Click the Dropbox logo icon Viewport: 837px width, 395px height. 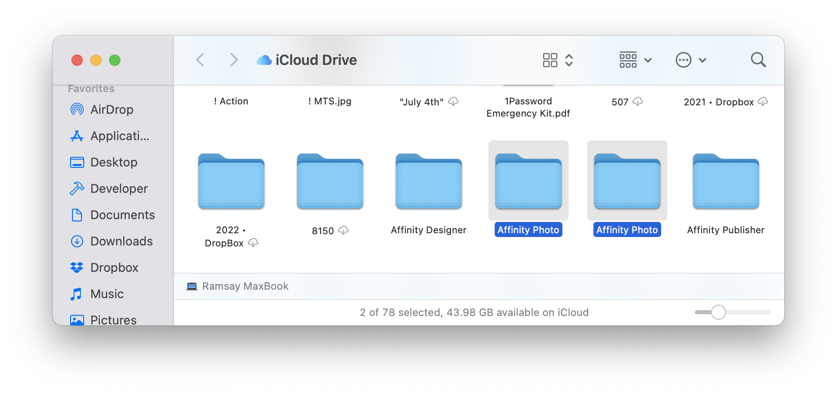click(x=77, y=268)
